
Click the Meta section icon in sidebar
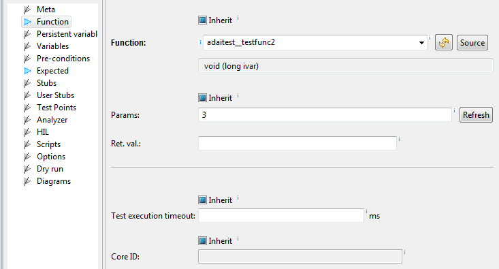(x=27, y=10)
